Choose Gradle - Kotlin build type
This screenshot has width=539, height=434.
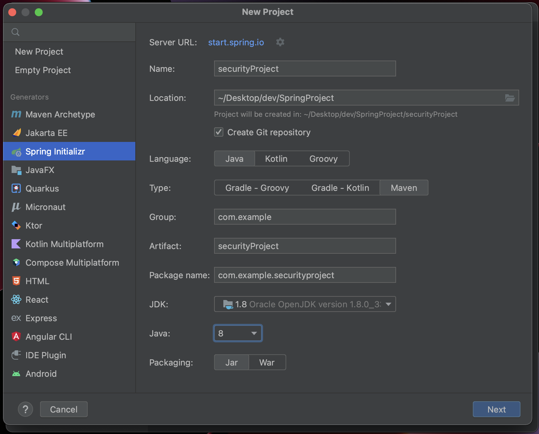[340, 188]
